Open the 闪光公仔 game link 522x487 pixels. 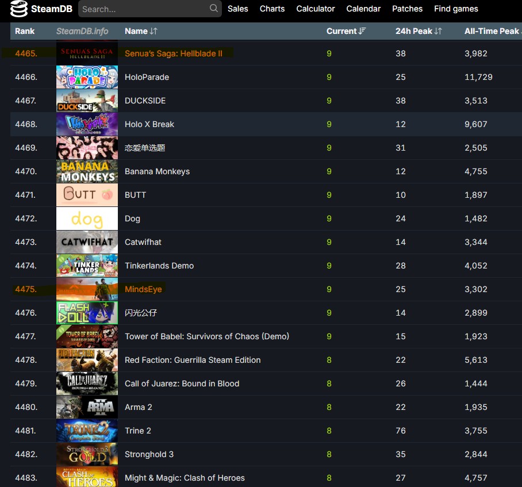[141, 313]
